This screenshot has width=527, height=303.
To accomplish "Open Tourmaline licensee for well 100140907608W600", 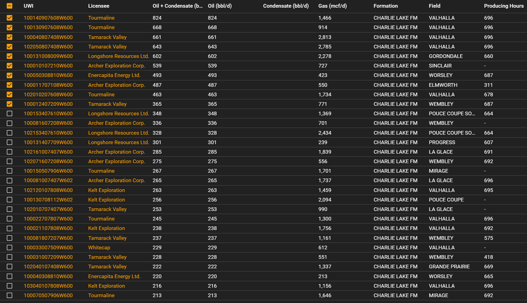I will pos(101,18).
